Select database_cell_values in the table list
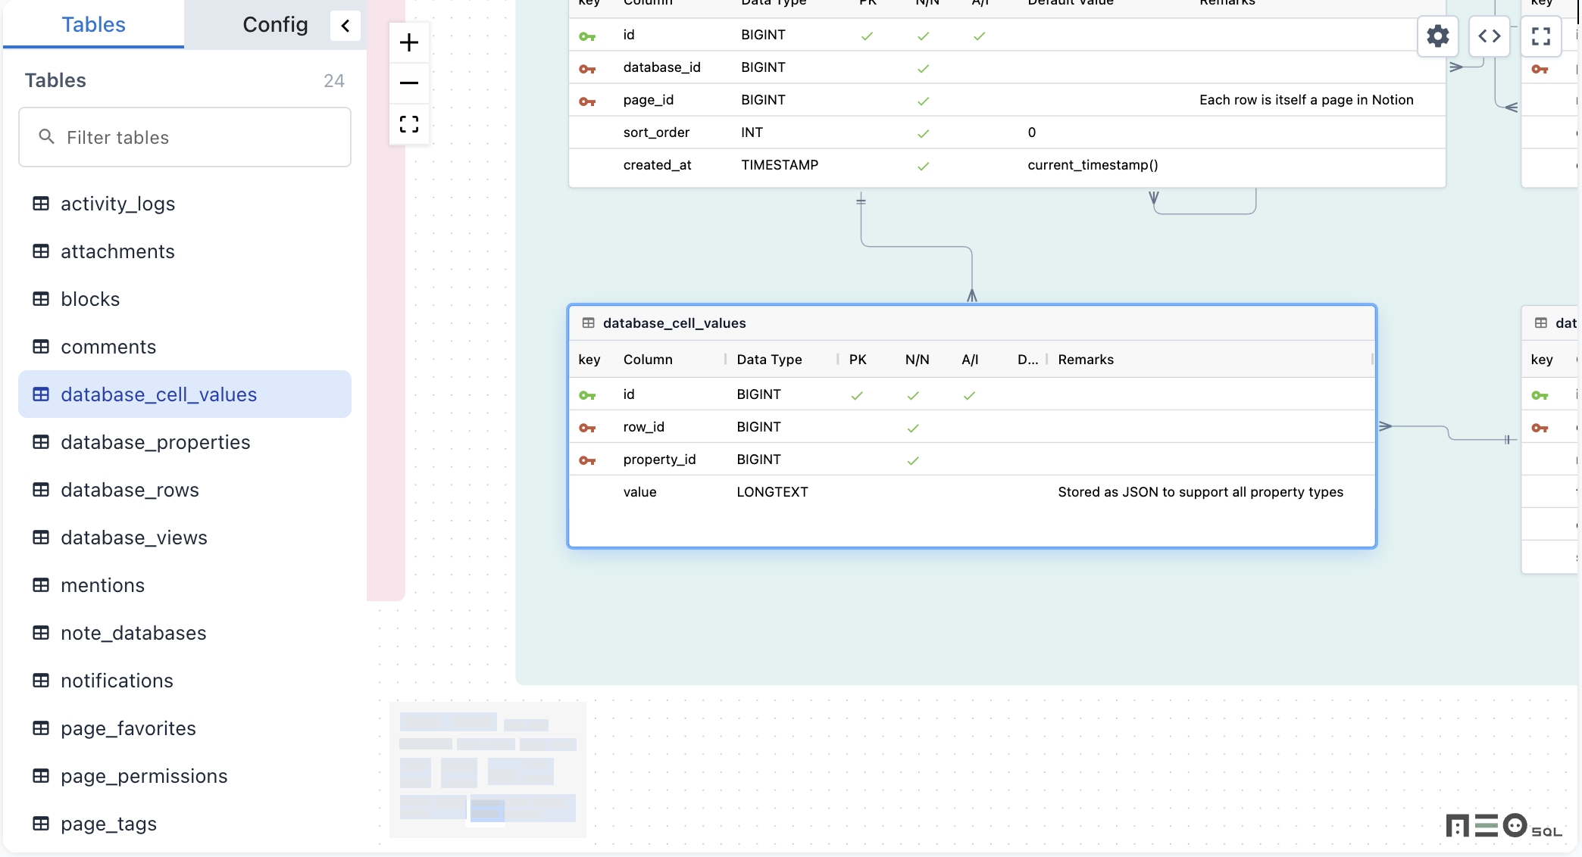 (x=185, y=394)
